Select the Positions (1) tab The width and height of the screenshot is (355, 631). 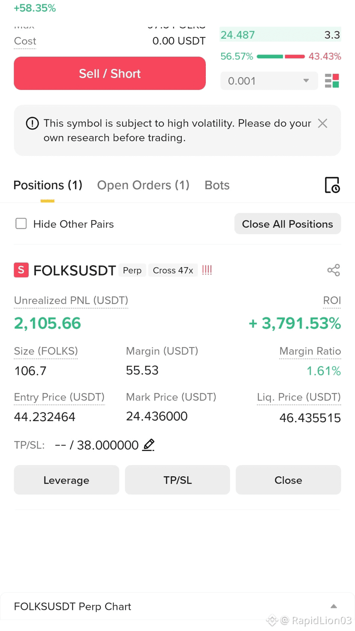tap(48, 185)
